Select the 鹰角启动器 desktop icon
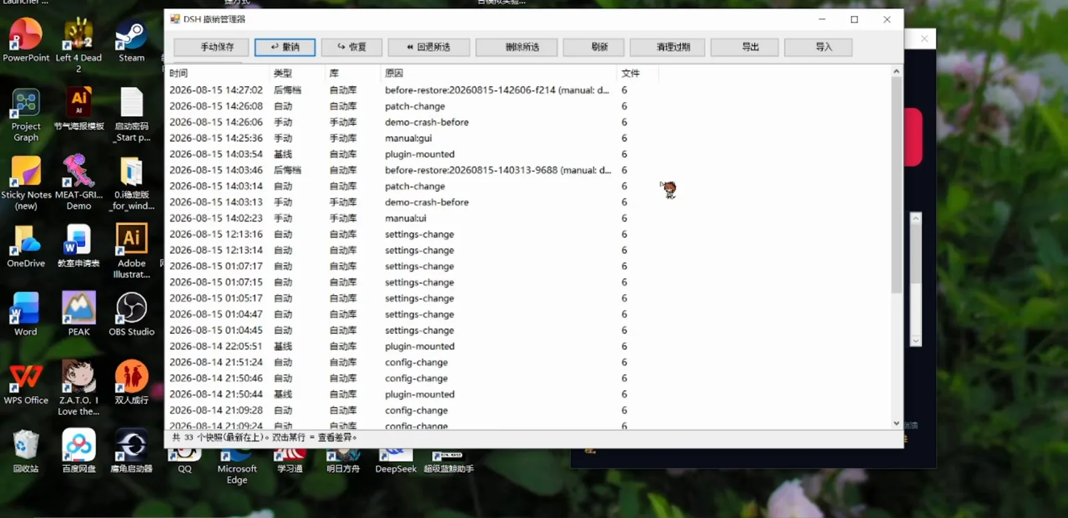The image size is (1068, 518). [131, 451]
